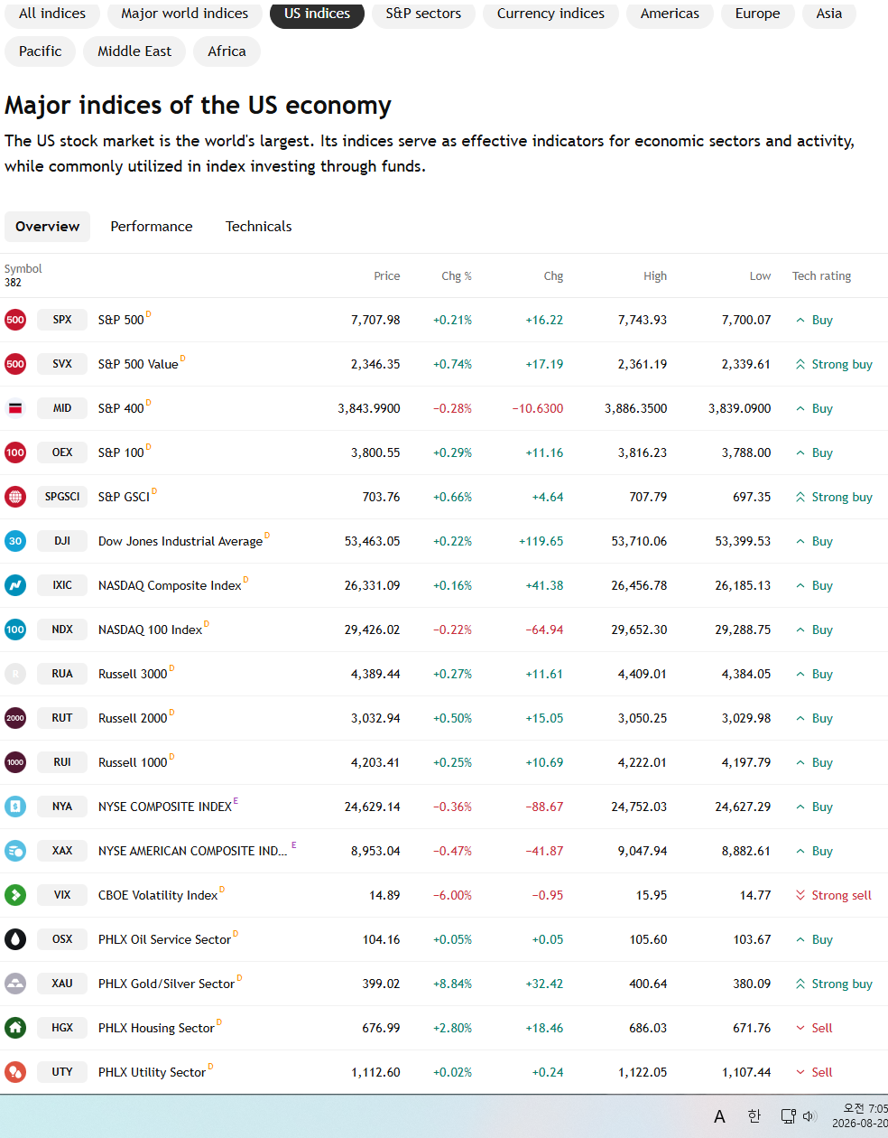The height and width of the screenshot is (1138, 888).
Task: Sort table by Chg % column header
Action: 457,276
